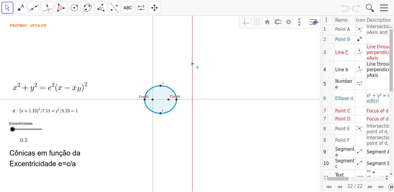Click the Description column header
Image resolution: width=394 pixels, height=192 pixels.
click(379, 20)
